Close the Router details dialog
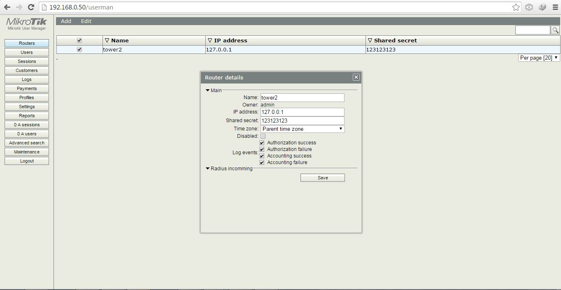 point(356,77)
